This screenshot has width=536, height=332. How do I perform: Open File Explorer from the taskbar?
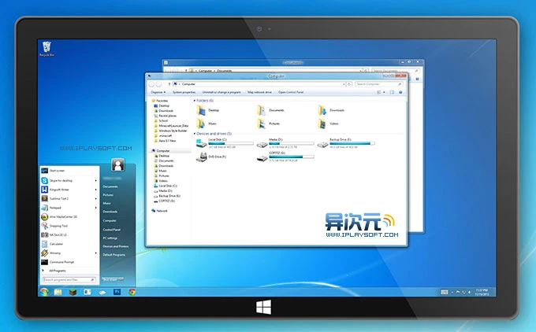58,292
